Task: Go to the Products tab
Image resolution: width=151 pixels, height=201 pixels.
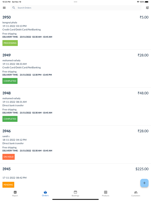Action: pos(106,194)
